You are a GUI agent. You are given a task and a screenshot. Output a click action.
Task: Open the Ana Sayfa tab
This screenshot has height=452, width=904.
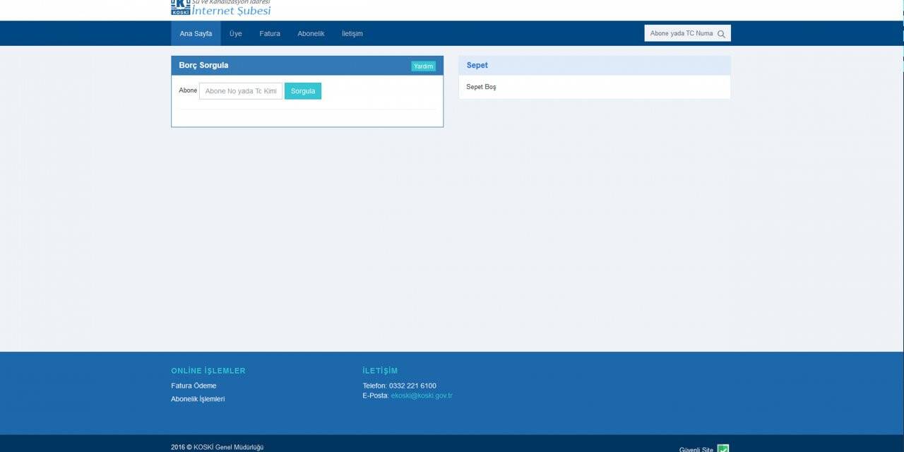(x=196, y=34)
